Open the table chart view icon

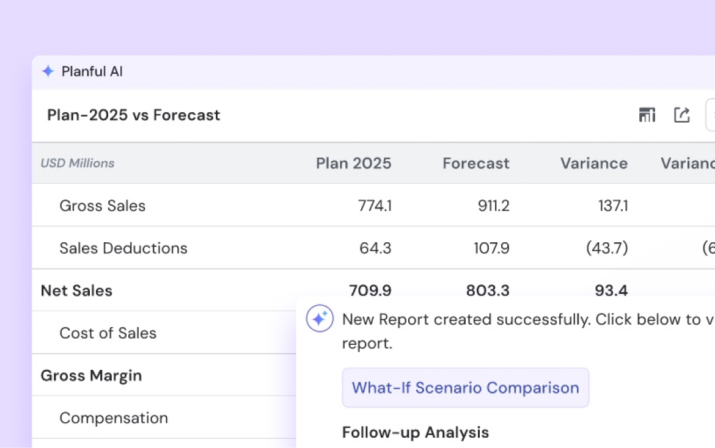pos(647,115)
